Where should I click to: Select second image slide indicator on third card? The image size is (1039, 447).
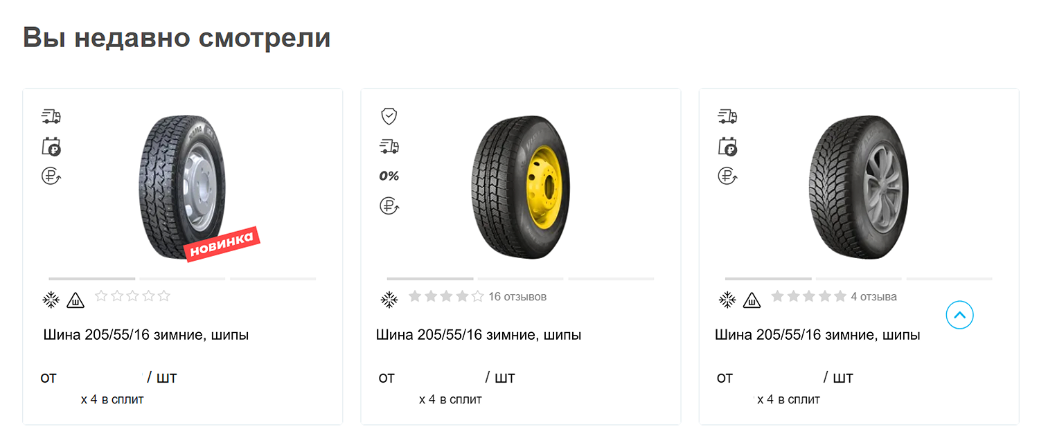click(x=859, y=279)
